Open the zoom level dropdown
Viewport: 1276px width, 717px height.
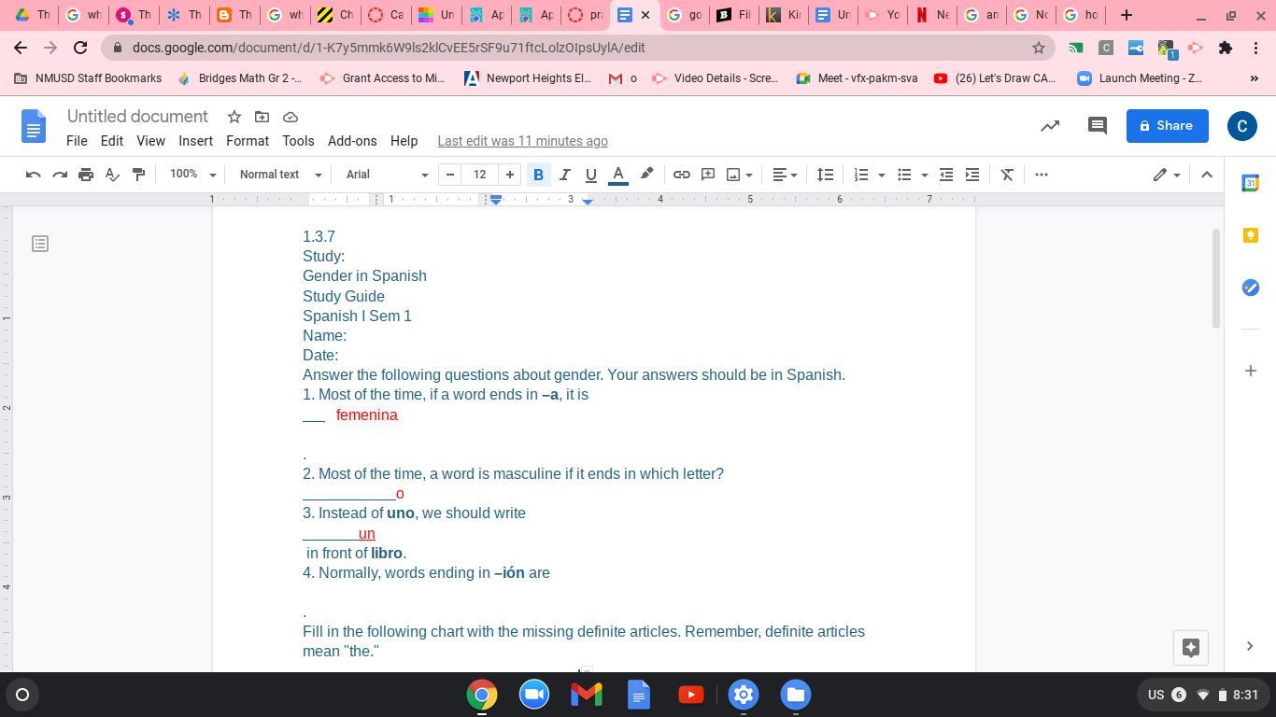coord(193,175)
